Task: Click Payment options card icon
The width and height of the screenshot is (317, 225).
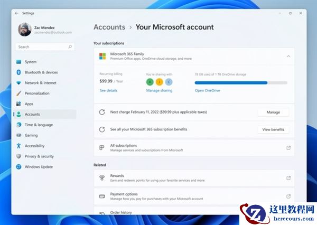Action: 102,196
